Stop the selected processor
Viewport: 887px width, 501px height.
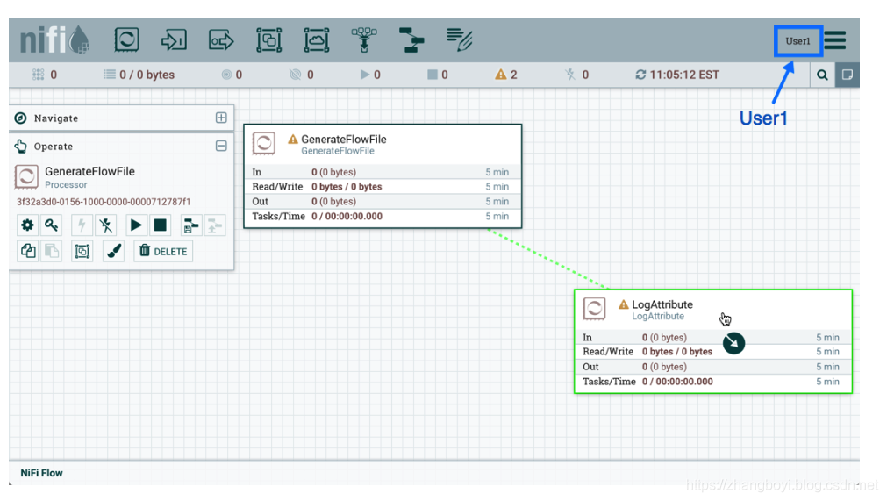tap(160, 225)
